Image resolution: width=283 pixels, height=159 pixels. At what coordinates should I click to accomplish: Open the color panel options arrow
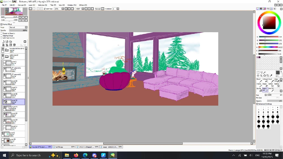(281, 9)
